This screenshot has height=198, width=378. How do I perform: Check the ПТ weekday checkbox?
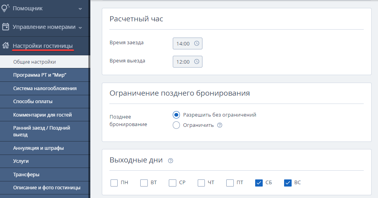pos(230,183)
